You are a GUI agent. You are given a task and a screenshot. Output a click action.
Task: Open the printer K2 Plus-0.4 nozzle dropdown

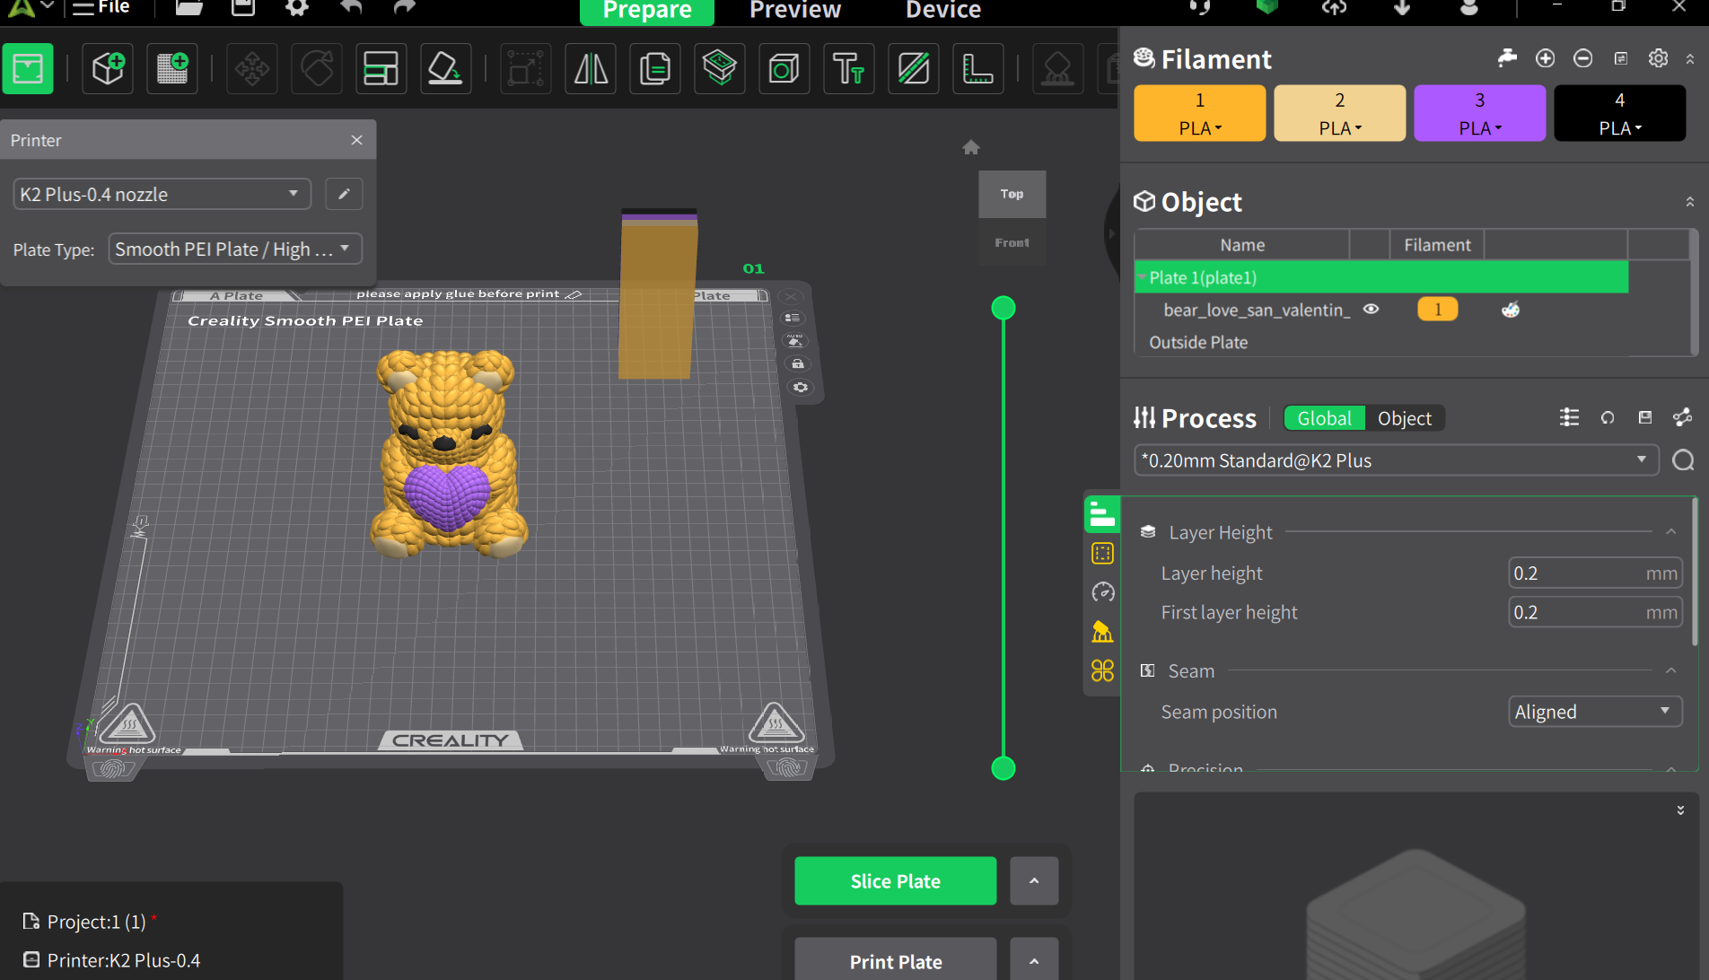pyautogui.click(x=162, y=194)
